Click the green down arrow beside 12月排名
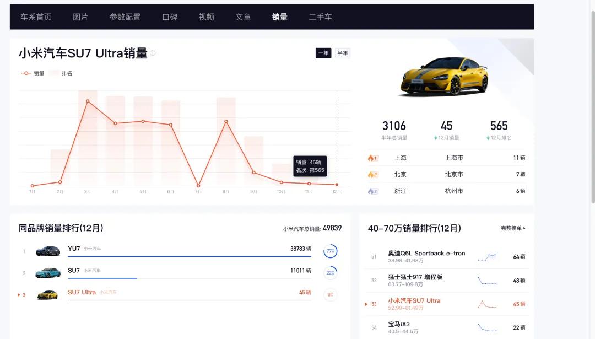This screenshot has width=595, height=339. click(x=488, y=137)
